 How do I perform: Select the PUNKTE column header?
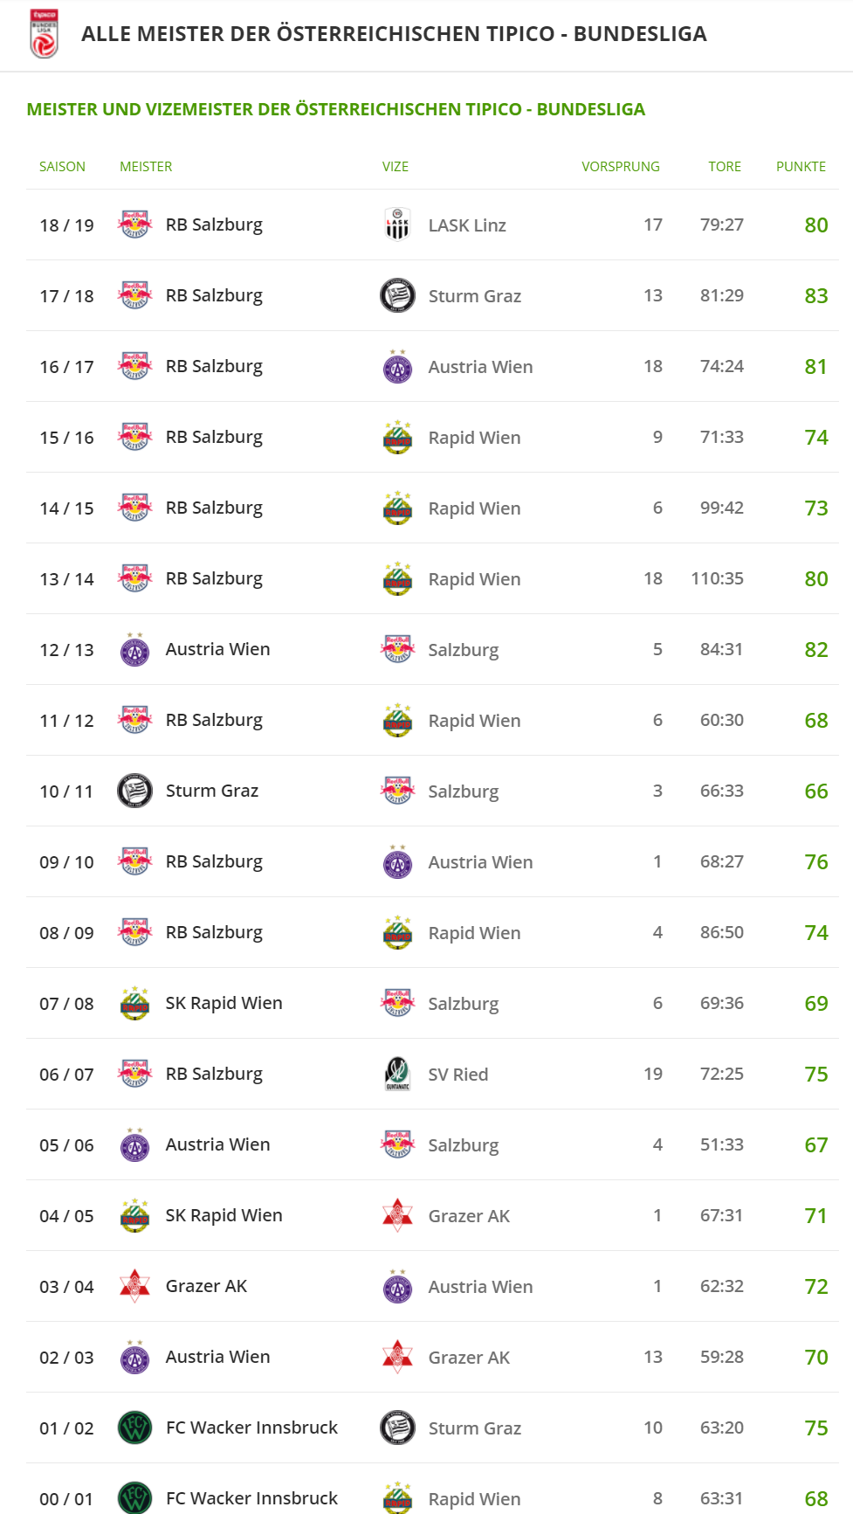(x=801, y=166)
